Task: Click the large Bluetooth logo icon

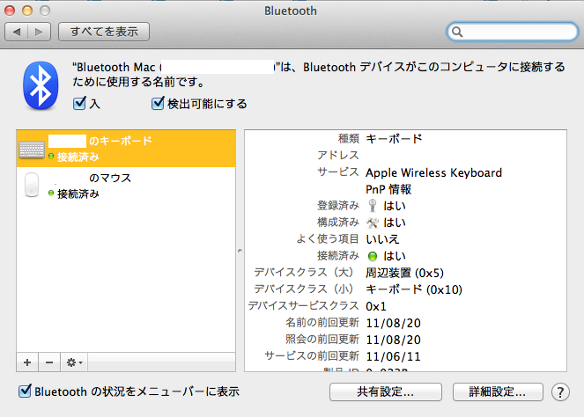Action: coord(41,85)
